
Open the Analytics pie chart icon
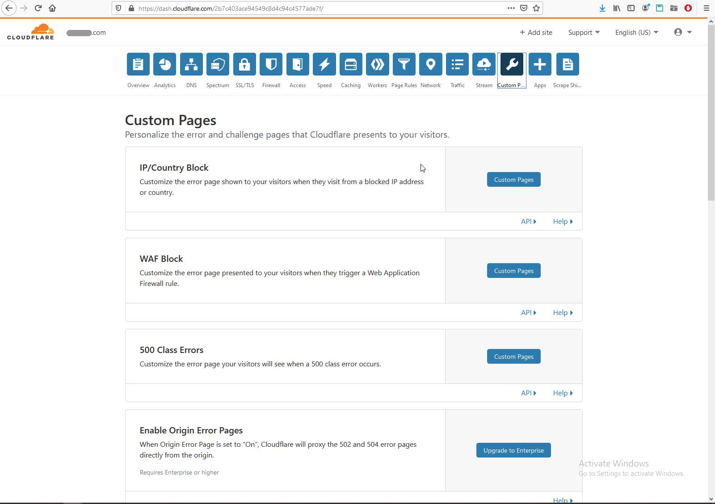click(x=165, y=64)
